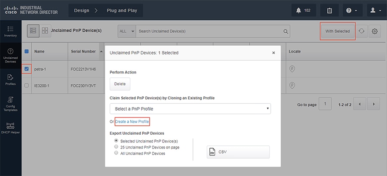Image resolution: width=387 pixels, height=176 pixels.
Task: Click the locate icon for IE3200-1
Action: pos(292,85)
